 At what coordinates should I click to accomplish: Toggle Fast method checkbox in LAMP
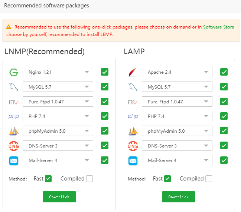(x=167, y=179)
